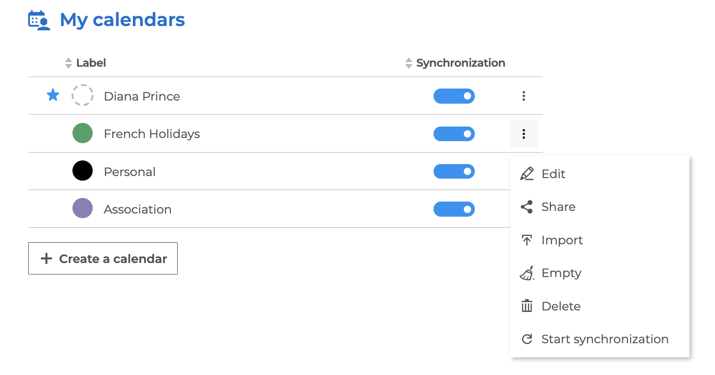Click the refresh Start synchronization icon
This screenshot has height=375, width=715.
527,339
